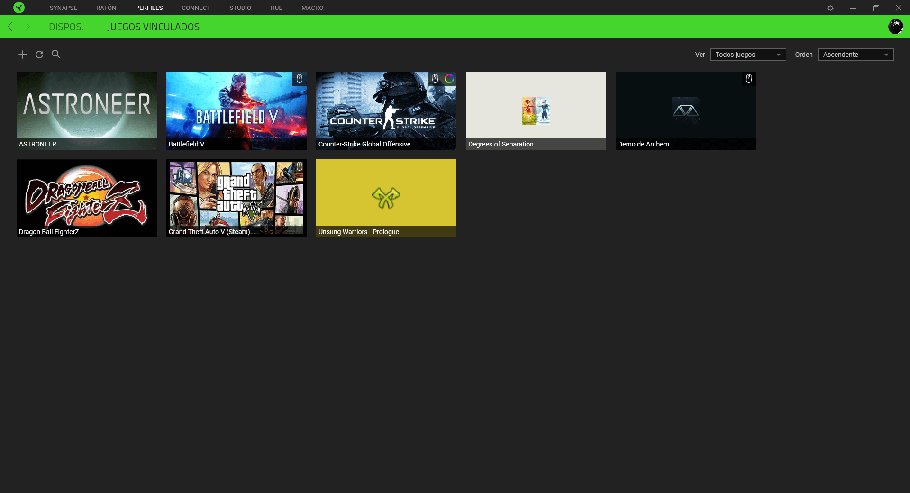The image size is (910, 493).
Task: Switch to DISPOS. subtab
Action: [66, 27]
